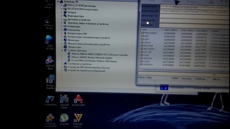230x129 pixels.
Task: Expand the Мониторы tree node
Action: click(62, 40)
